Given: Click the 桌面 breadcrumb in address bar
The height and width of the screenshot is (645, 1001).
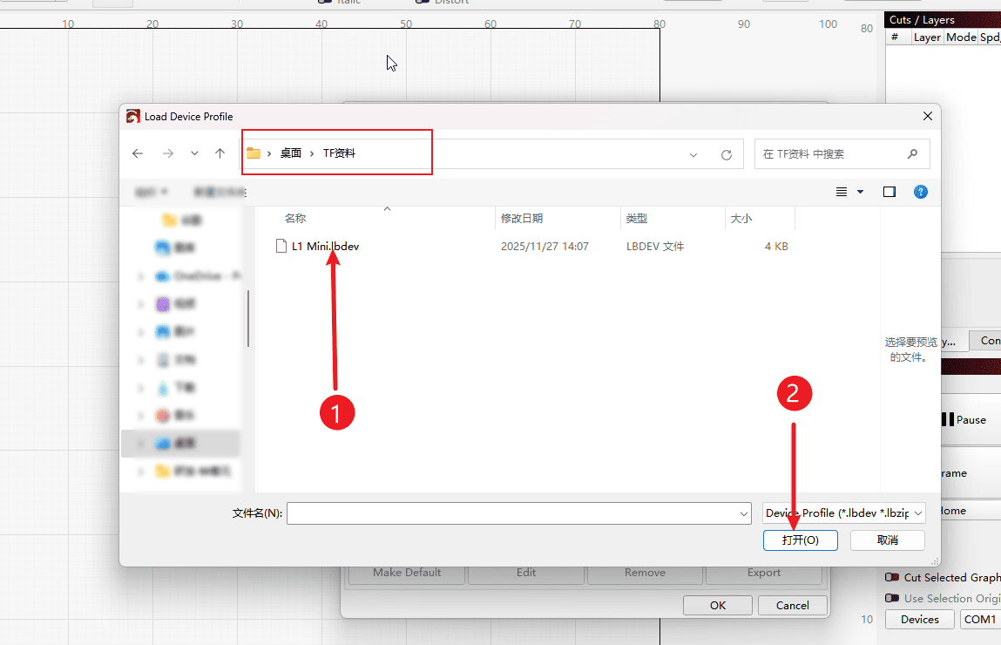Looking at the screenshot, I should 290,153.
